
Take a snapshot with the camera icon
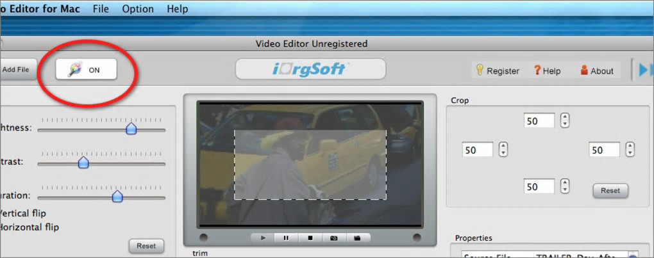click(333, 238)
